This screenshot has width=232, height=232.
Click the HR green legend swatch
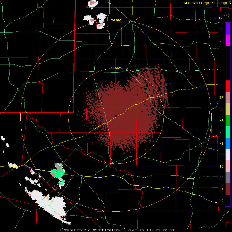click(228, 121)
